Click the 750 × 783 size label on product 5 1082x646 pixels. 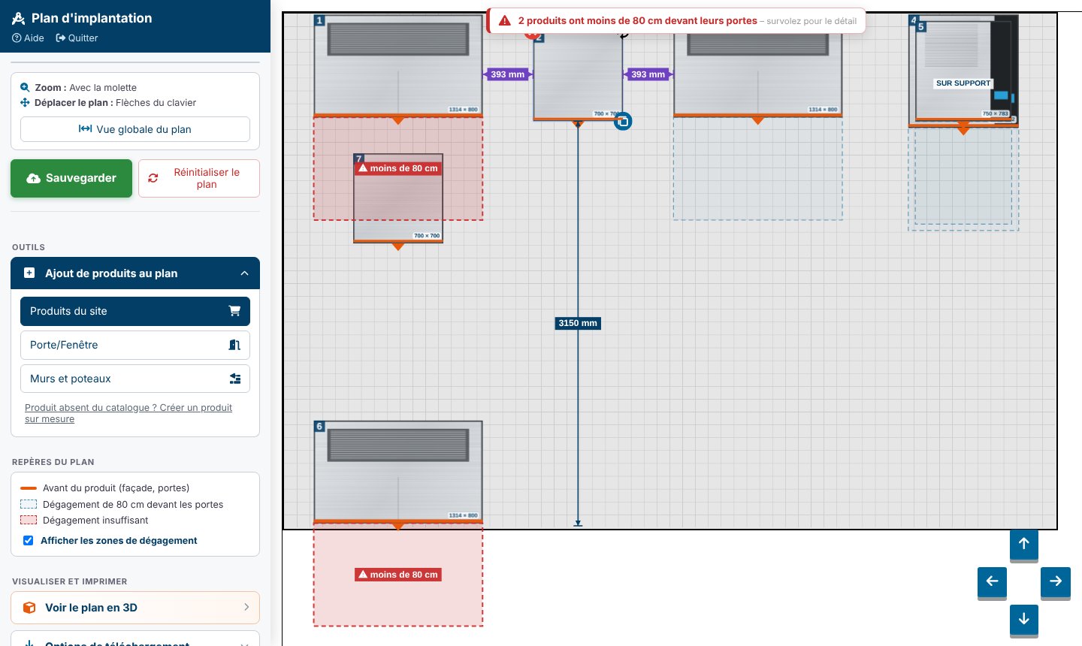pyautogui.click(x=996, y=114)
